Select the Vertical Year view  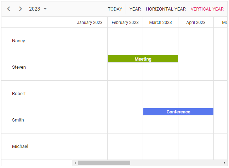[207, 9]
